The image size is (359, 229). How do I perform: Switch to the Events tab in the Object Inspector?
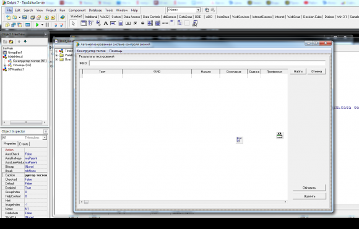click(24, 144)
